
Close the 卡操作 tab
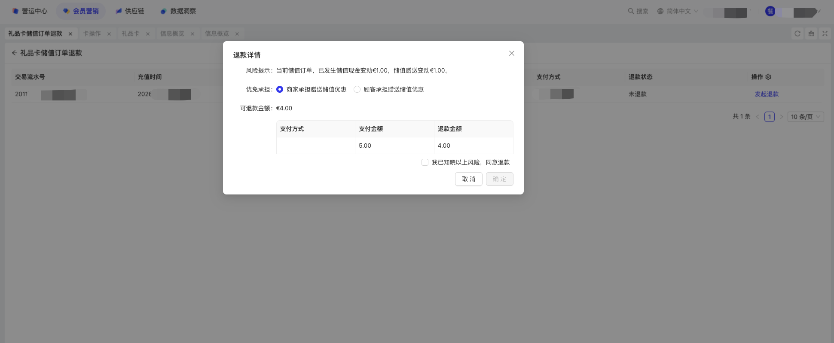click(109, 34)
